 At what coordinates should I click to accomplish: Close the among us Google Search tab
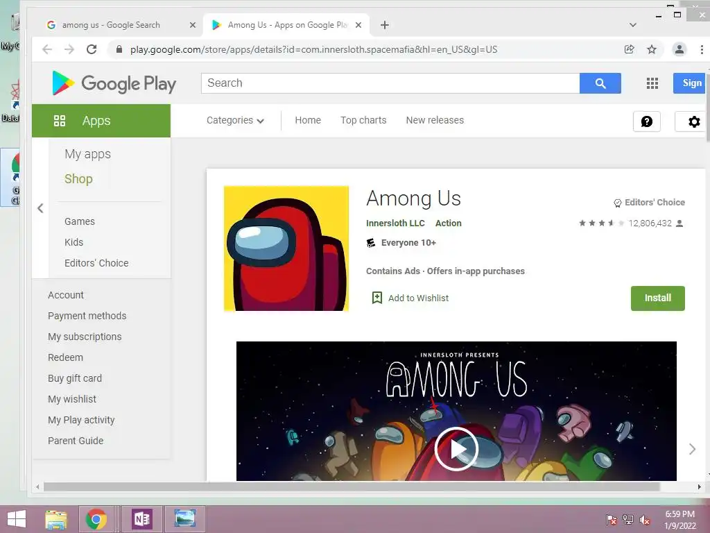193,25
